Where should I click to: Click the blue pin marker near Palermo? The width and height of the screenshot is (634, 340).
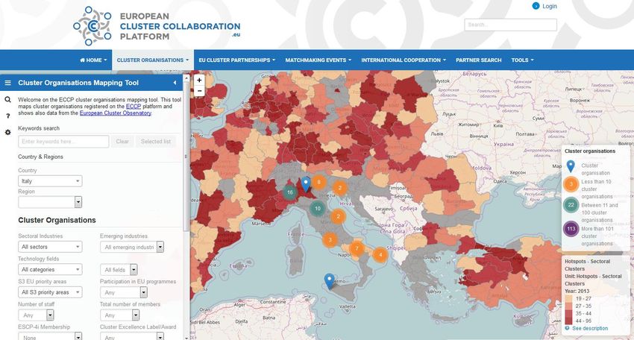pyautogui.click(x=330, y=281)
